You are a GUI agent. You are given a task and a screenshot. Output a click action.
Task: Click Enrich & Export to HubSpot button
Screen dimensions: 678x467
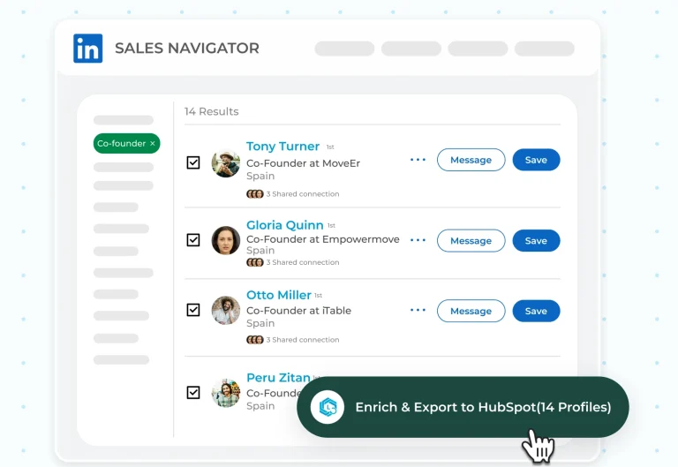463,407
